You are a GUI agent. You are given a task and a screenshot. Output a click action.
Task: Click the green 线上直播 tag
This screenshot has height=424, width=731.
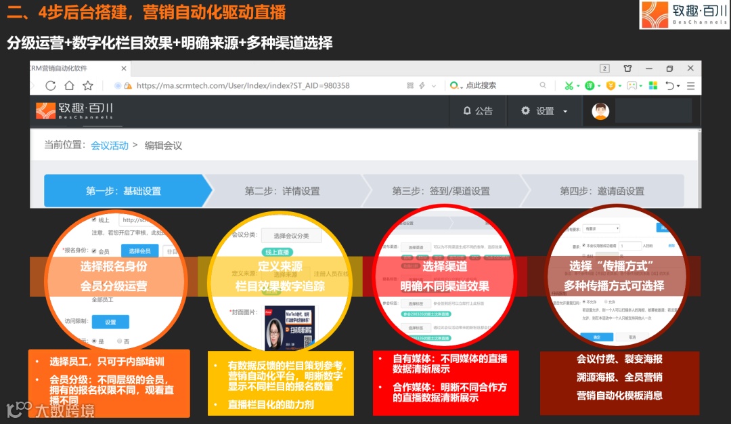278,252
